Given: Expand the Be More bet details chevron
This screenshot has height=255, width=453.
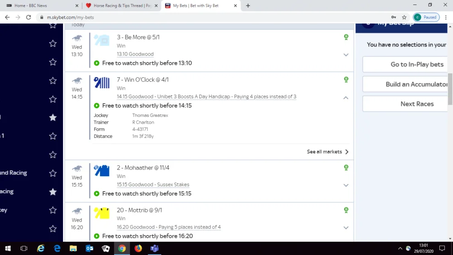Looking at the screenshot, I should coord(346,55).
